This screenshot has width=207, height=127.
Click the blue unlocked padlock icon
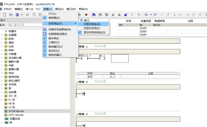click(x=126, y=15)
